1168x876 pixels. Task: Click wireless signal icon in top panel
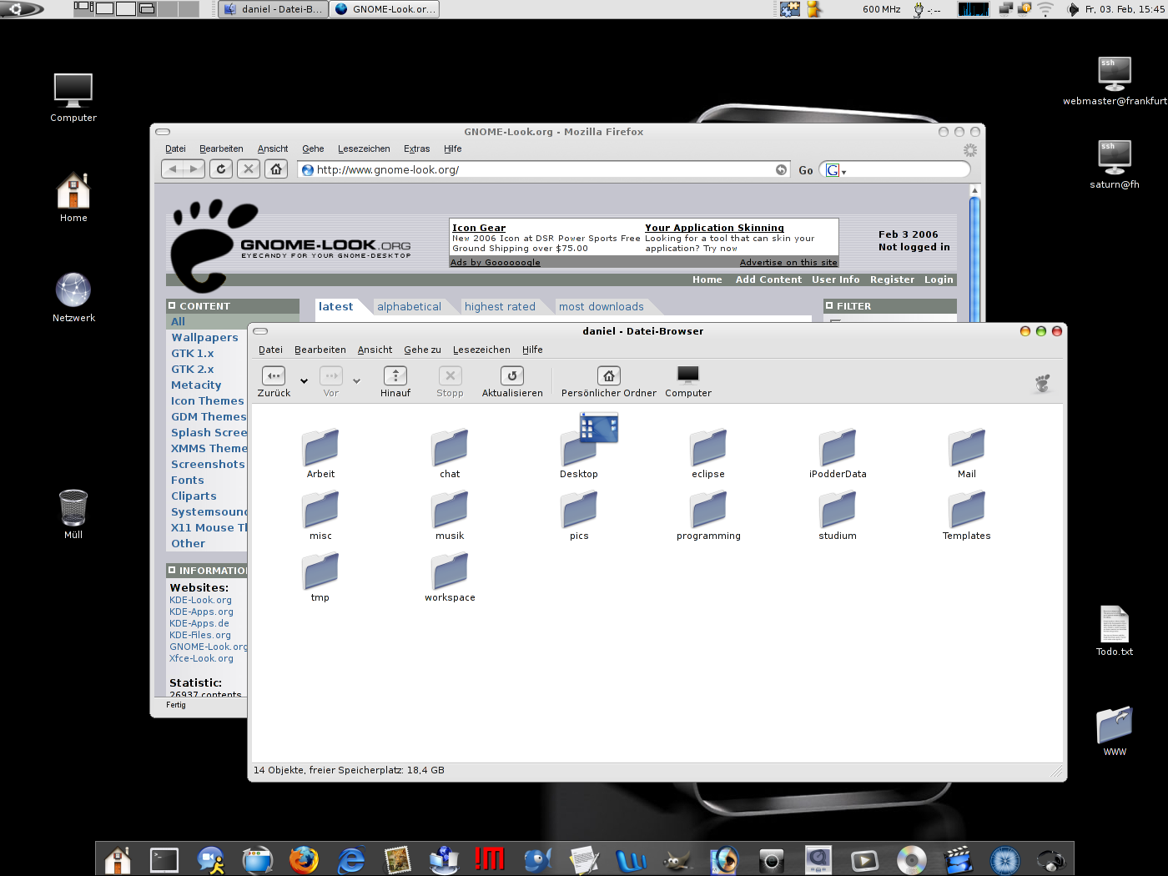point(1045,9)
